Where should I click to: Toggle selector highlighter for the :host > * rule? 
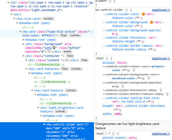click(x=113, y=134)
